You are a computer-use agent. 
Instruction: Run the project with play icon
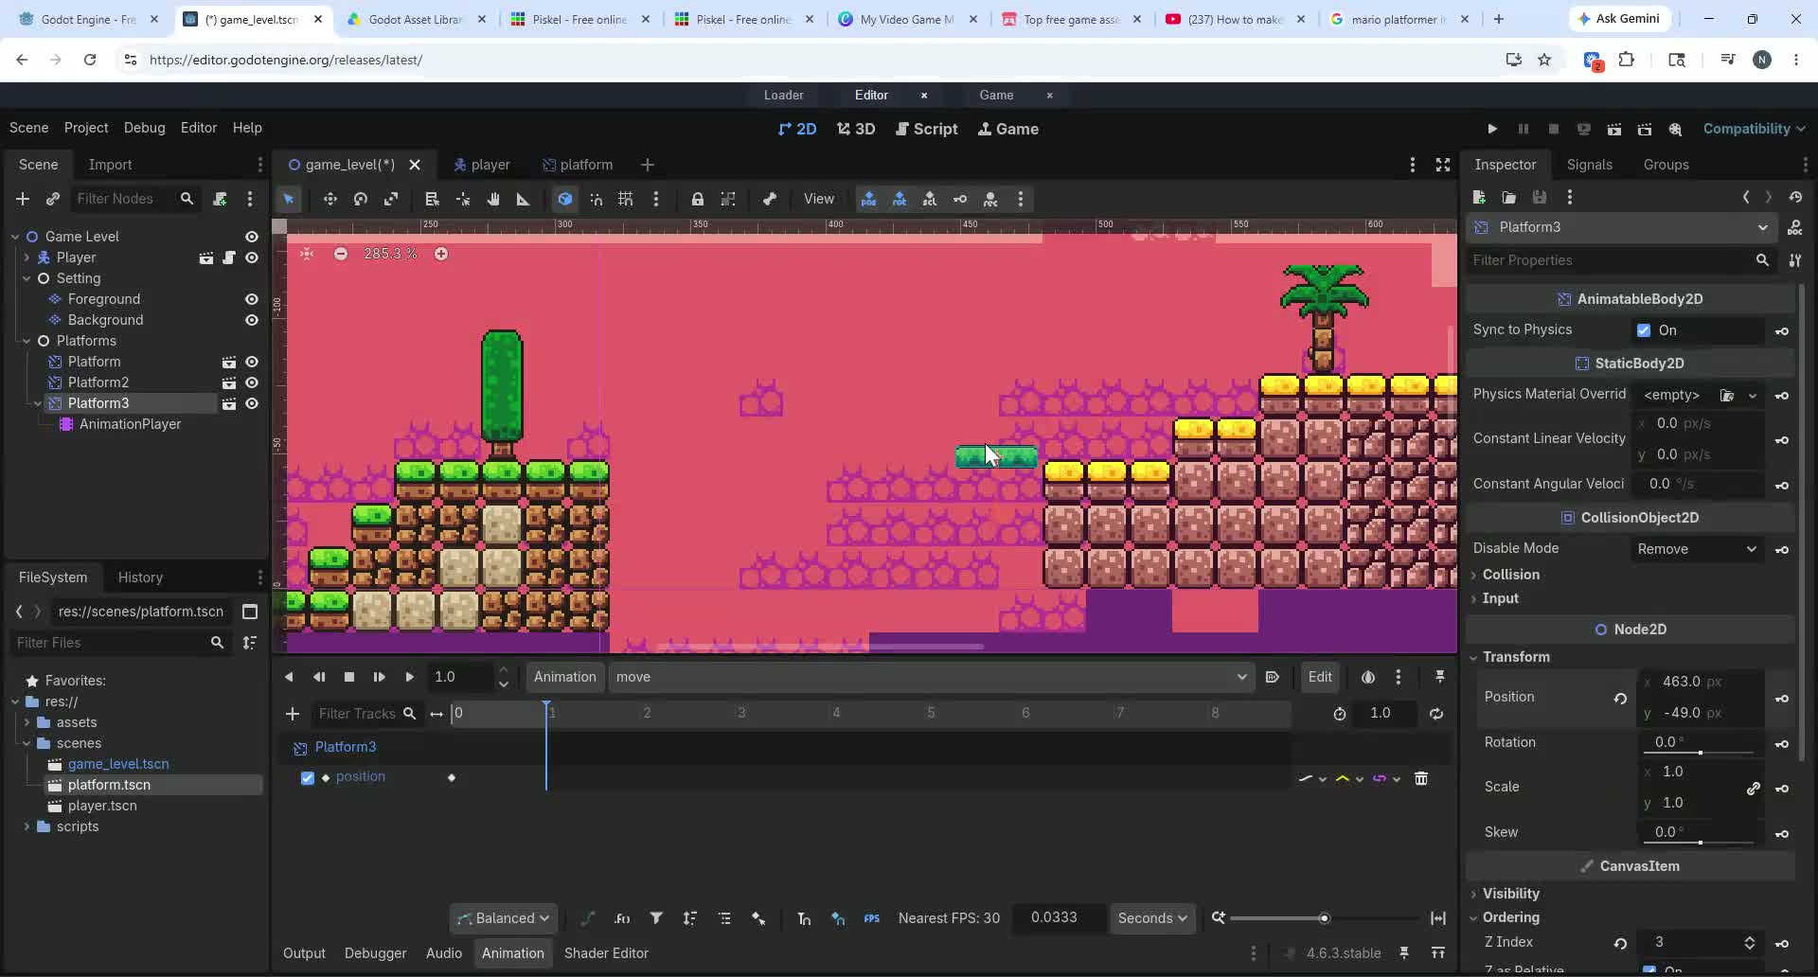[1492, 129]
